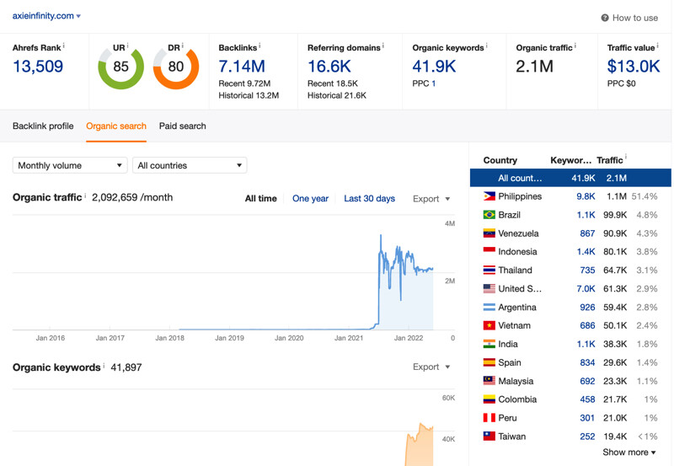Click info icon beside Organic keywords header

[x=487, y=46]
